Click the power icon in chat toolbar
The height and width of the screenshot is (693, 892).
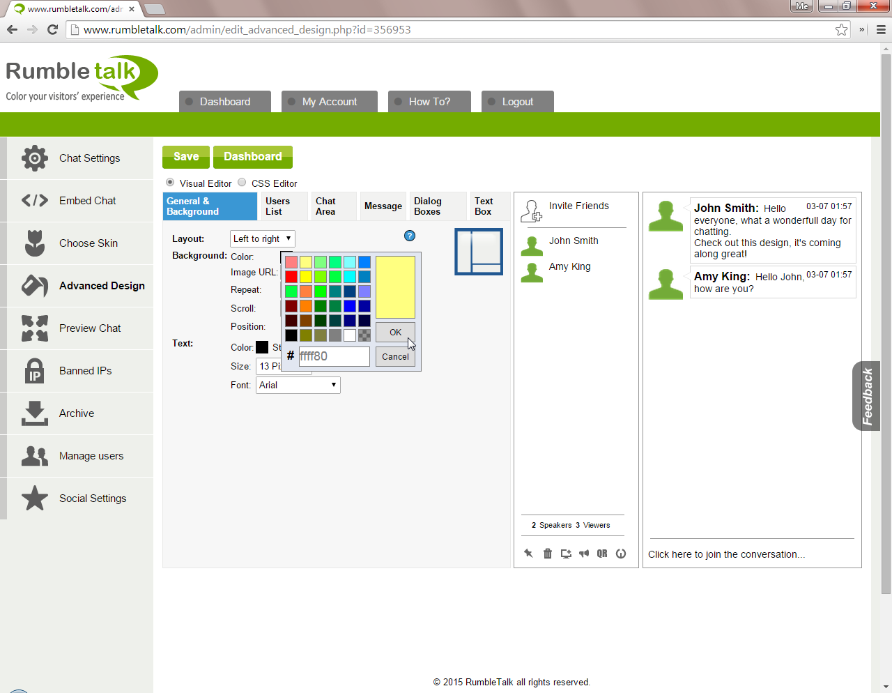(621, 554)
